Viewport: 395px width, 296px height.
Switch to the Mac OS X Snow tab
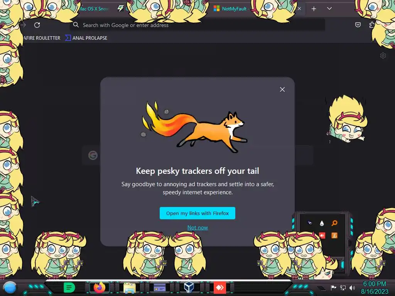coord(94,8)
